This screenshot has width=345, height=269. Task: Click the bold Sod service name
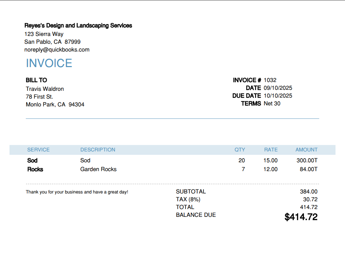pyautogui.click(x=32, y=161)
